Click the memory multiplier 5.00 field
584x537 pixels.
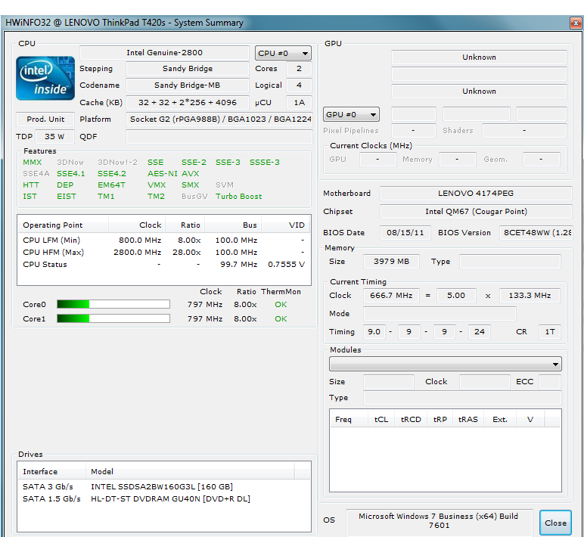point(456,295)
